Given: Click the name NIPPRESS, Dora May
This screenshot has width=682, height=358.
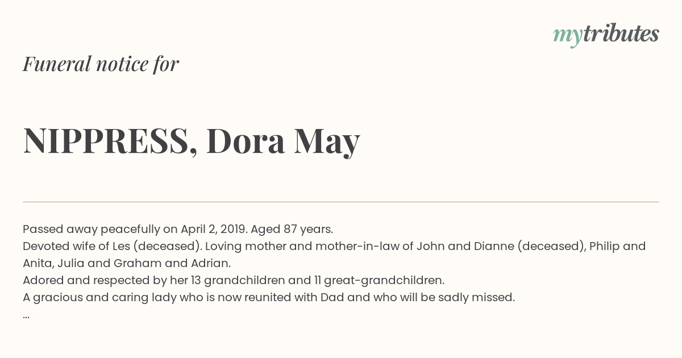Looking at the screenshot, I should click(x=192, y=141).
